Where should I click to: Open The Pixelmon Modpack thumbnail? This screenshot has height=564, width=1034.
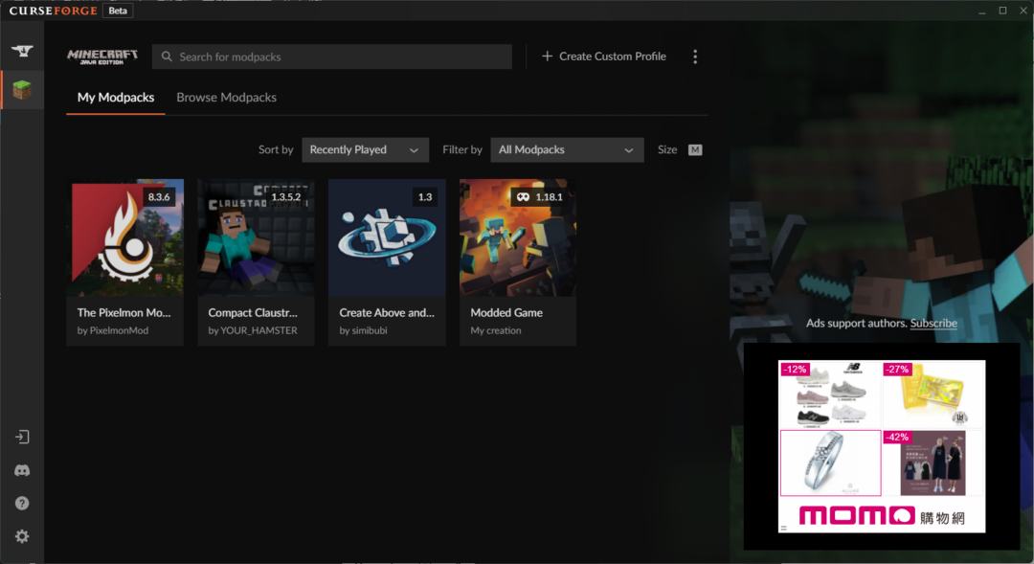[125, 237]
